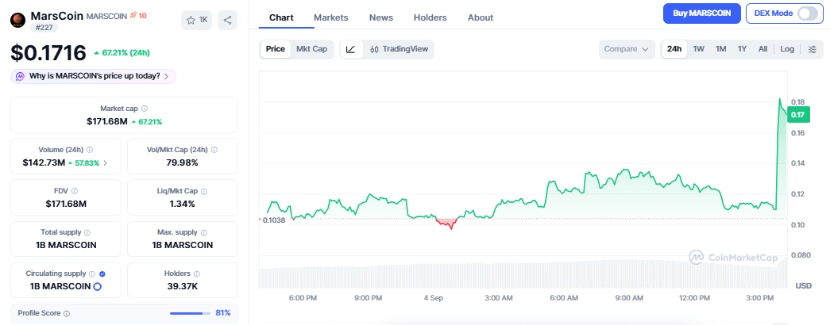Image resolution: width=830 pixels, height=325 pixels.
Task: Click the USD currency label
Action: 803,286
